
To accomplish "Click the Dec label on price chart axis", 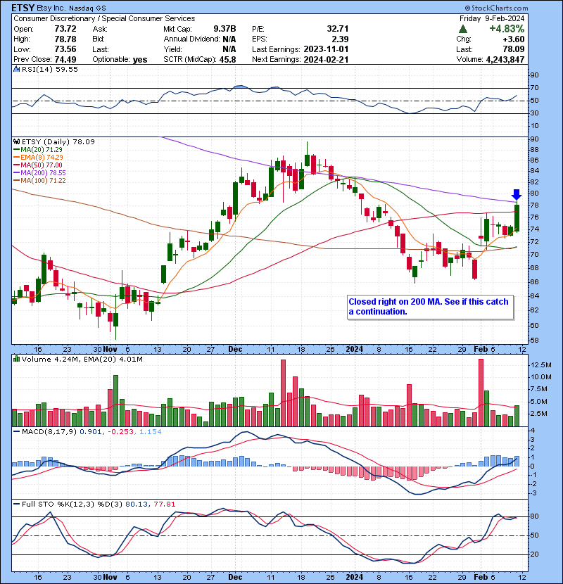I will (235, 349).
